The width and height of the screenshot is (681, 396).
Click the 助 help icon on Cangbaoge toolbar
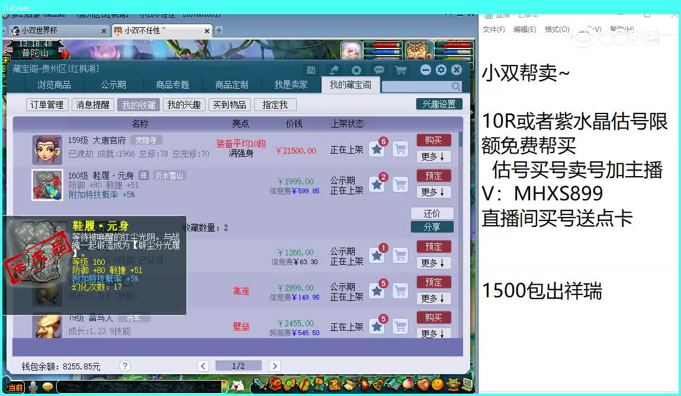[312, 69]
